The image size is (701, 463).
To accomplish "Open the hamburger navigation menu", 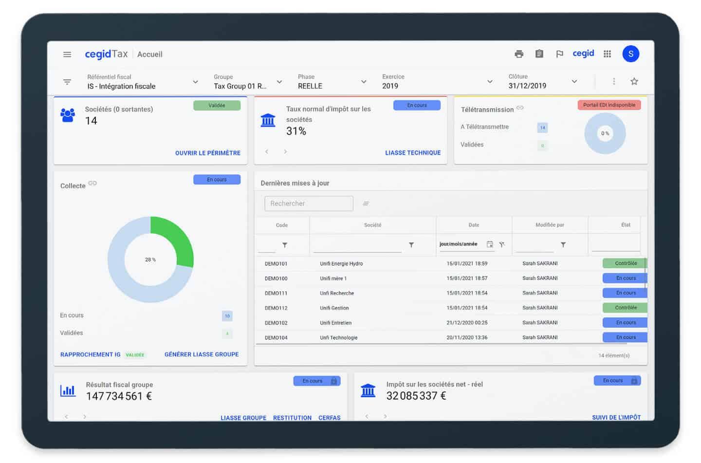I will [67, 55].
